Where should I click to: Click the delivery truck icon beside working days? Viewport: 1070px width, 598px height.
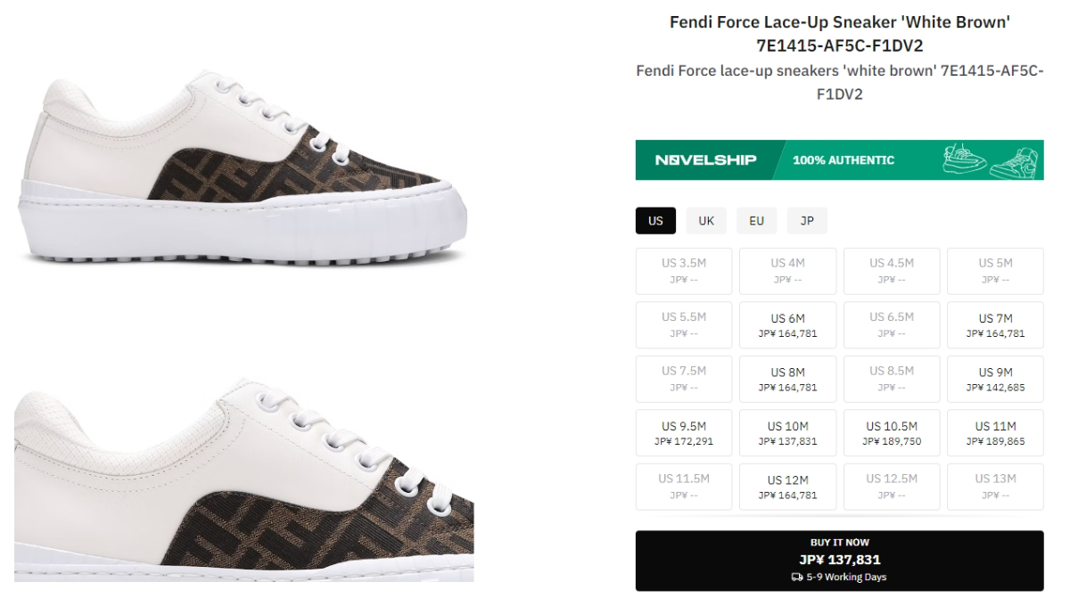click(x=797, y=577)
